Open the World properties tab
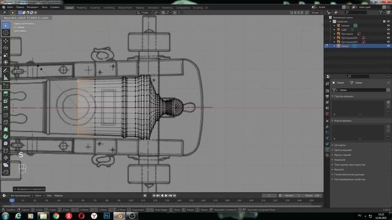 pos(327,114)
